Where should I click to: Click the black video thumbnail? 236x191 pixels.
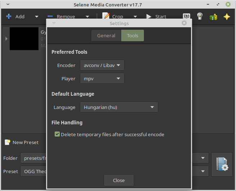click(24, 39)
